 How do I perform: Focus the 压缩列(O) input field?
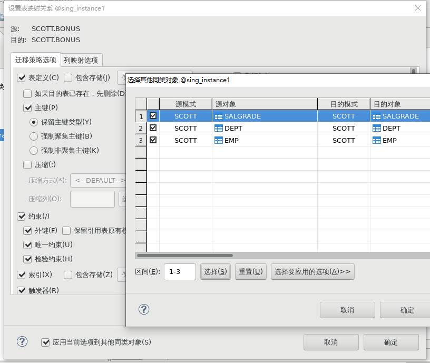(x=92, y=199)
